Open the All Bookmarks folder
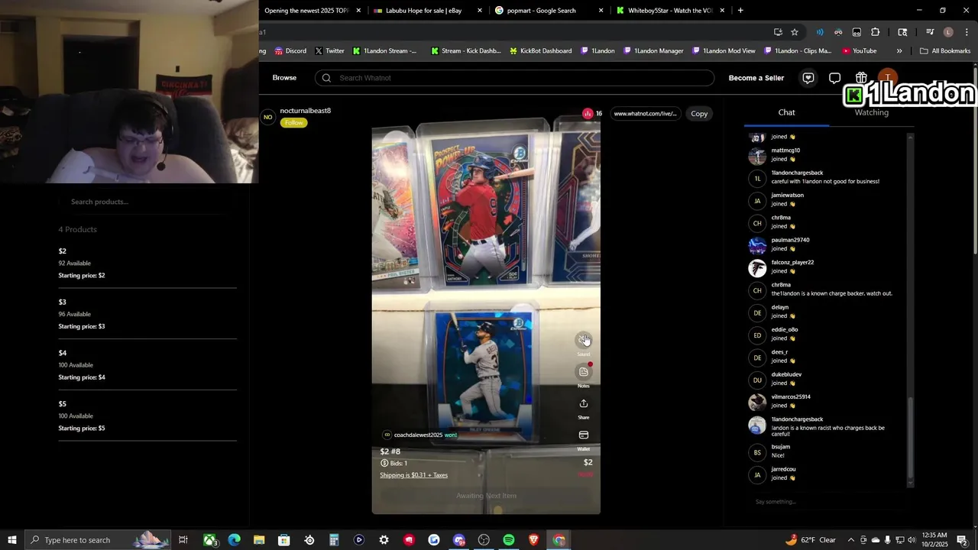This screenshot has width=978, height=550. pyautogui.click(x=945, y=51)
